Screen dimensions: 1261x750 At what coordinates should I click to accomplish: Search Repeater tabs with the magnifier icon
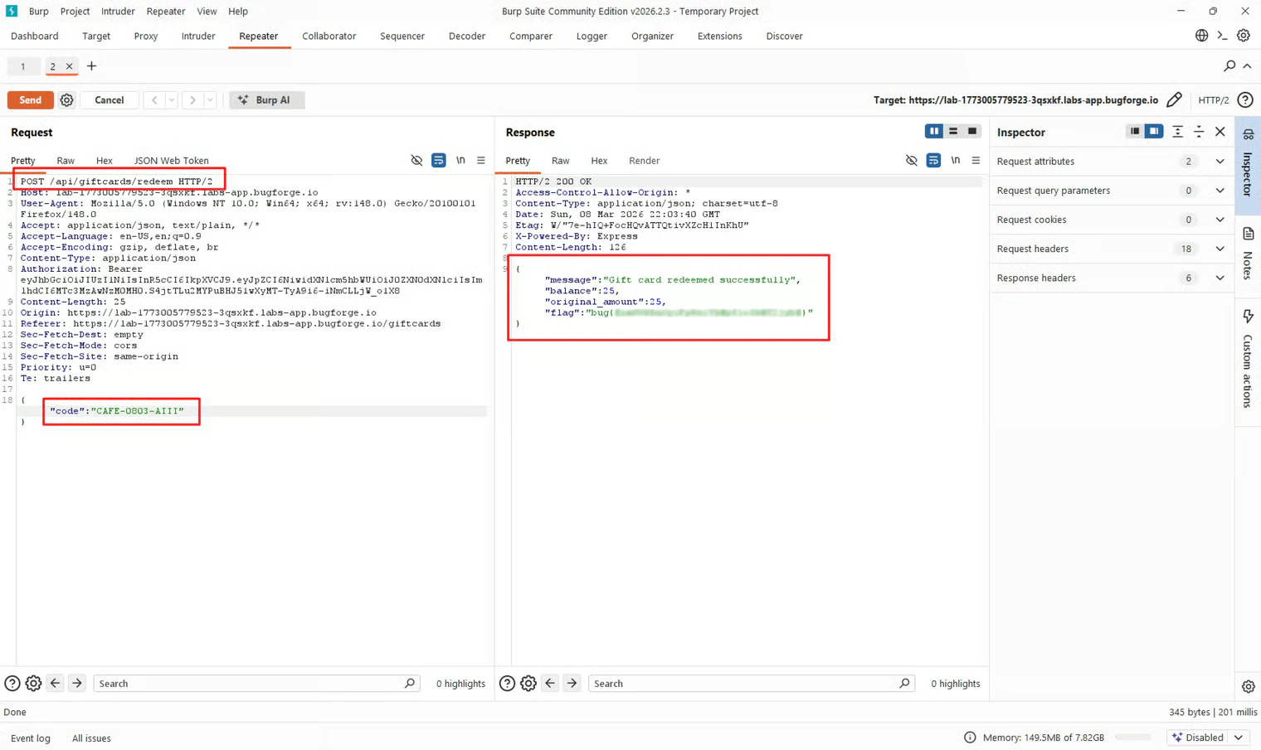1229,66
